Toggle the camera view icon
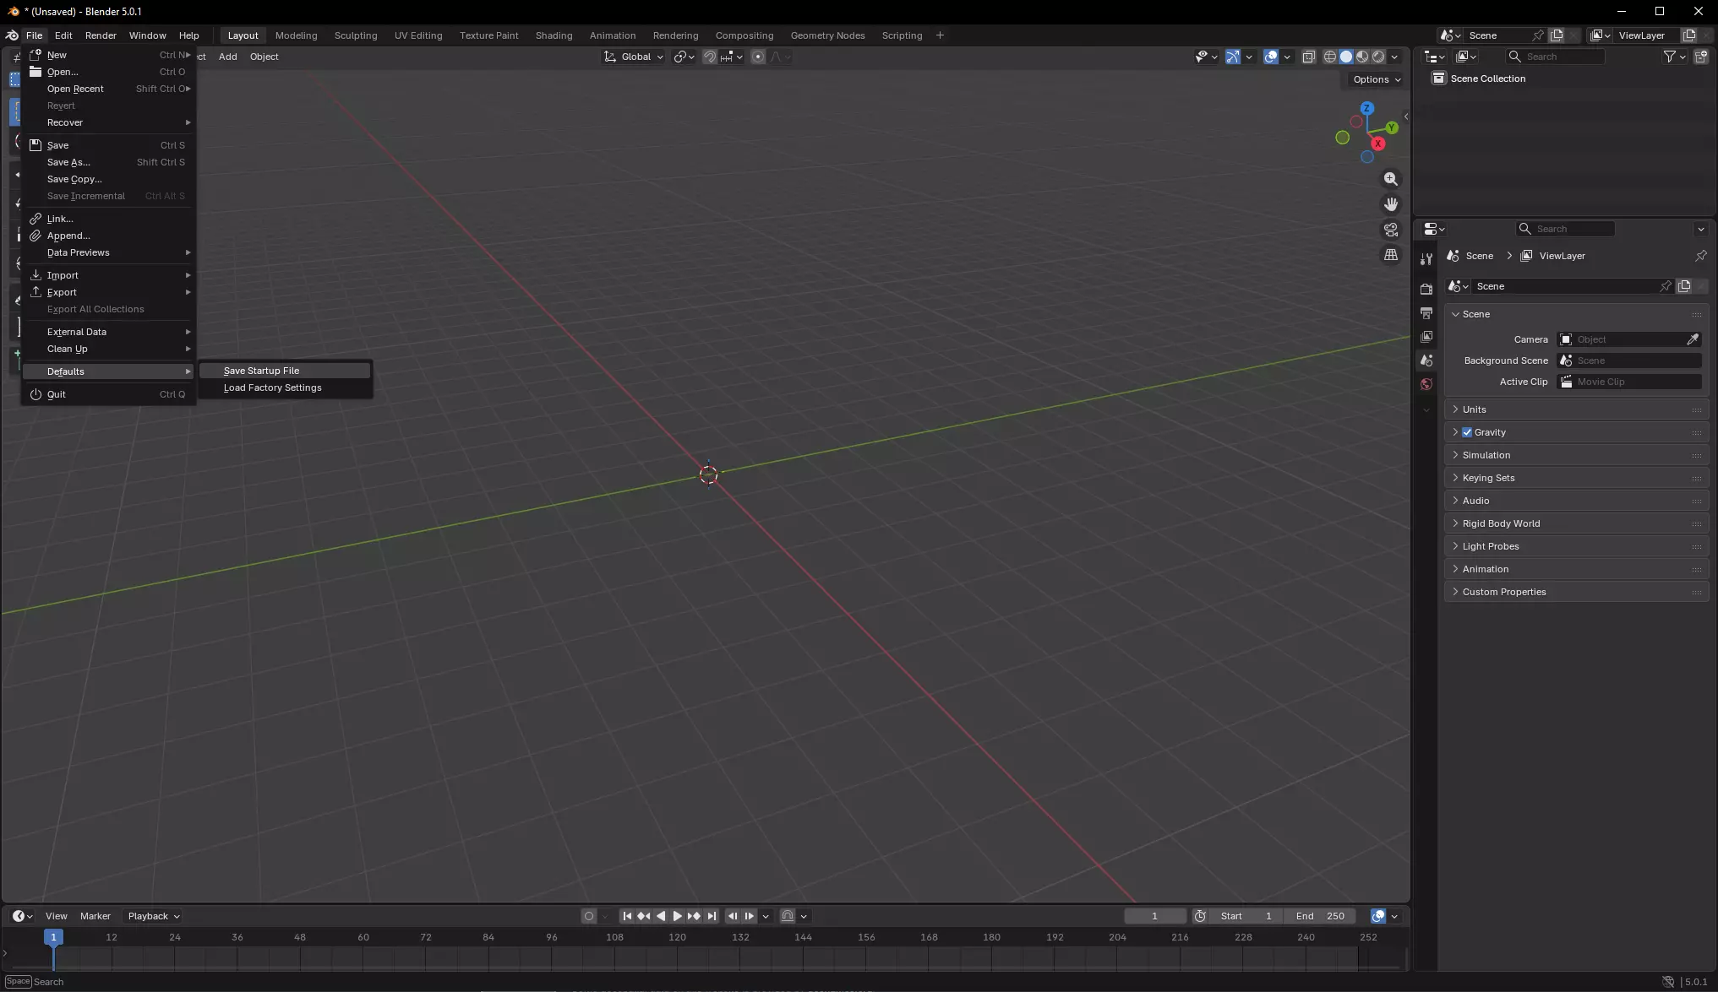The width and height of the screenshot is (1718, 992). point(1390,230)
